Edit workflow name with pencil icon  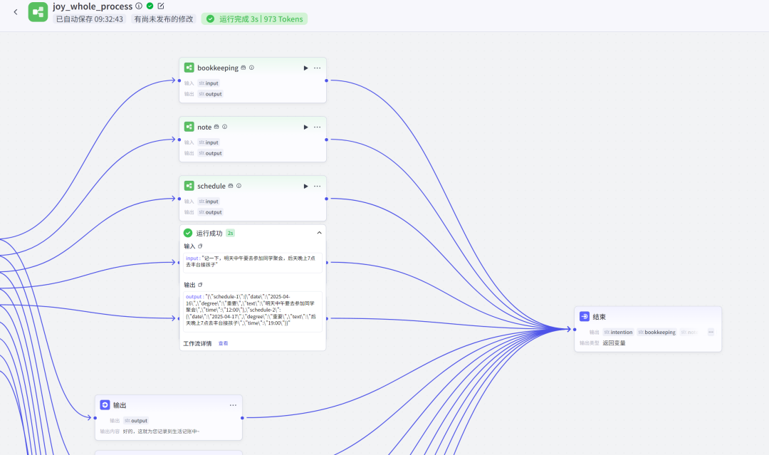pyautogui.click(x=161, y=6)
